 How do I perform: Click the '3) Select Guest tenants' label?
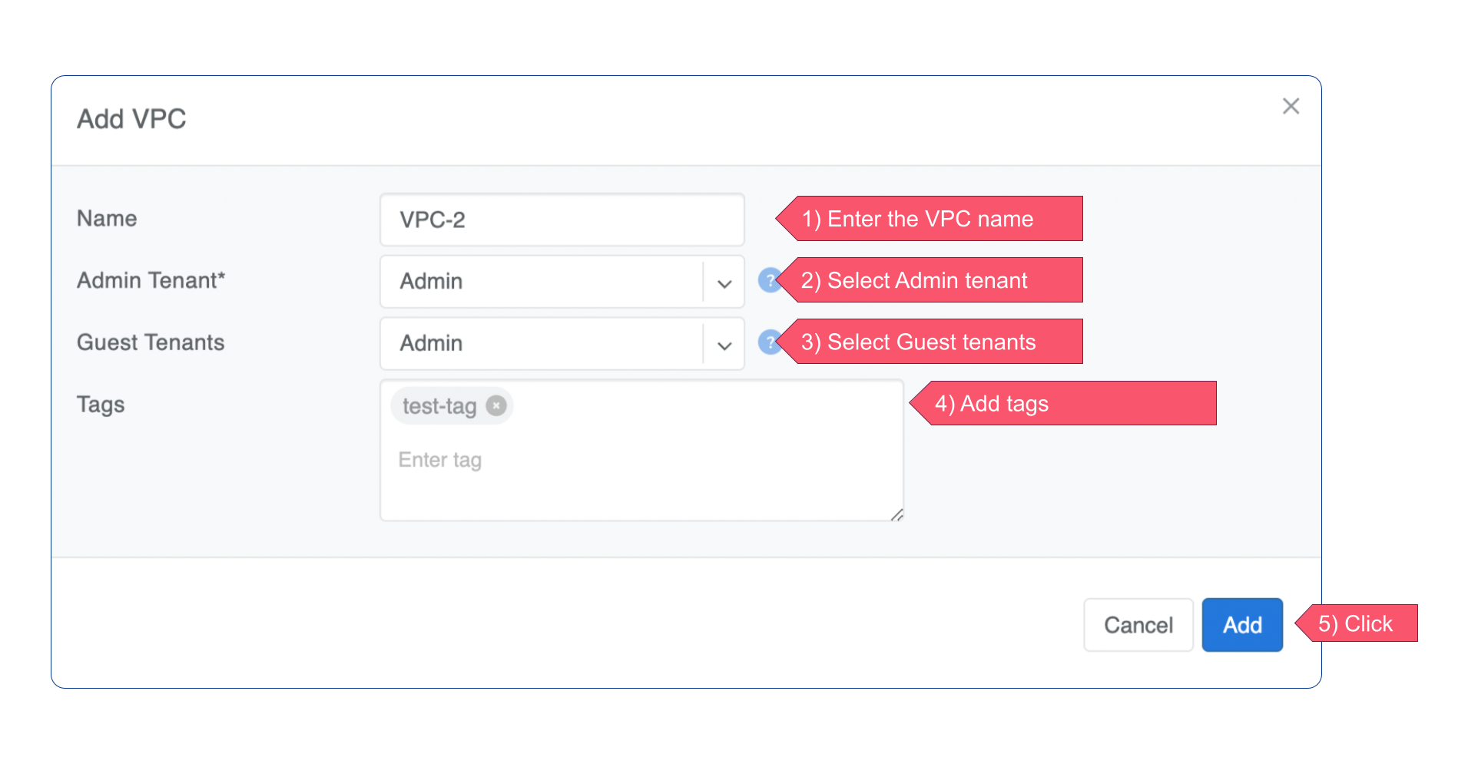pos(933,342)
